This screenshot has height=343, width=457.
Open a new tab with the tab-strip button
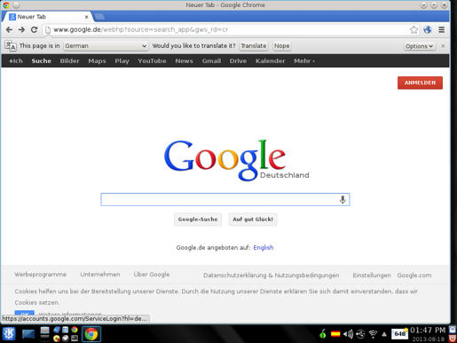pyautogui.click(x=100, y=17)
